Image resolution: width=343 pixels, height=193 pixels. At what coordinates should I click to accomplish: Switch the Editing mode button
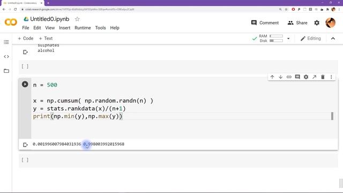pos(311,39)
